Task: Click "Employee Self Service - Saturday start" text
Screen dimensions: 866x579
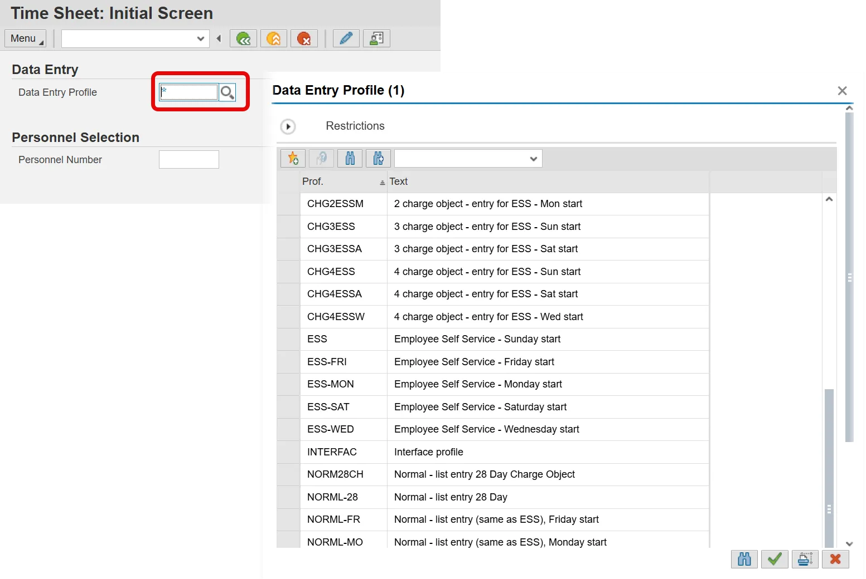Action: (480, 407)
